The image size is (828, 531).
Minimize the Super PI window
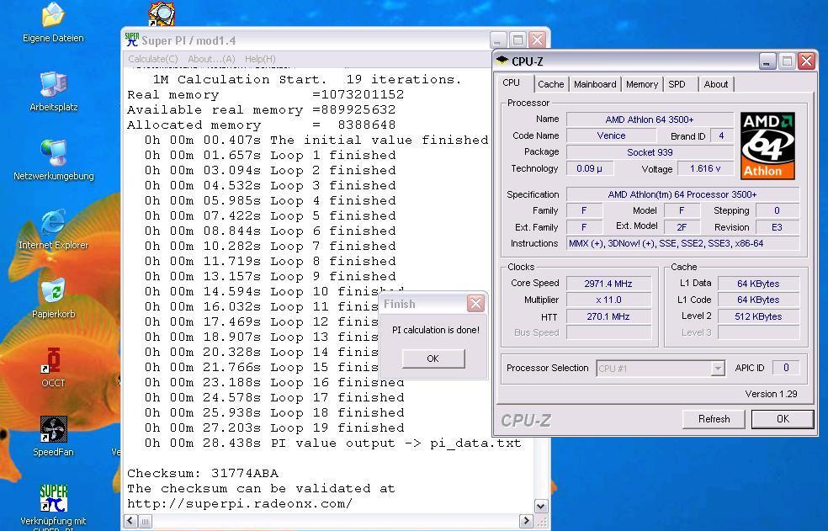coord(497,40)
